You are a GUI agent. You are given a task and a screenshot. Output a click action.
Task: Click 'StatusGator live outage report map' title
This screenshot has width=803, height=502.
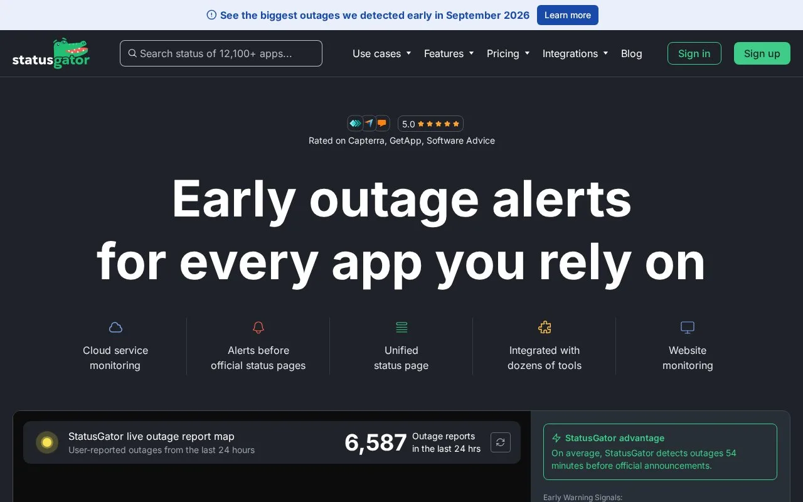151,436
